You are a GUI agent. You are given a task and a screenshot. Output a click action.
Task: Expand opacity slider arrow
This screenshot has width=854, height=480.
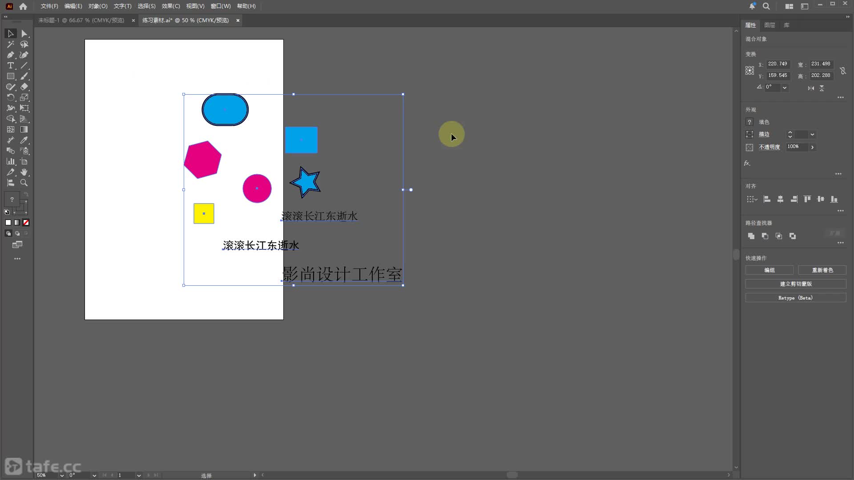[x=812, y=147]
